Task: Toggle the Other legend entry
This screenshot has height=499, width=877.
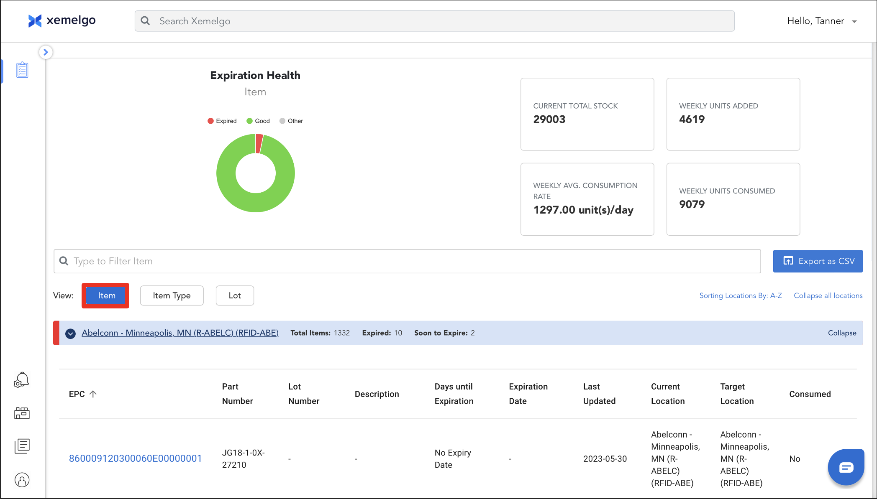Action: [291, 121]
